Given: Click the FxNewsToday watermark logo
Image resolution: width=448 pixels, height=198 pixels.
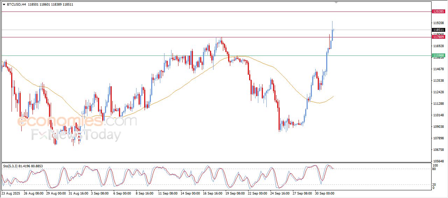Looking at the screenshot, I should tap(76, 135).
